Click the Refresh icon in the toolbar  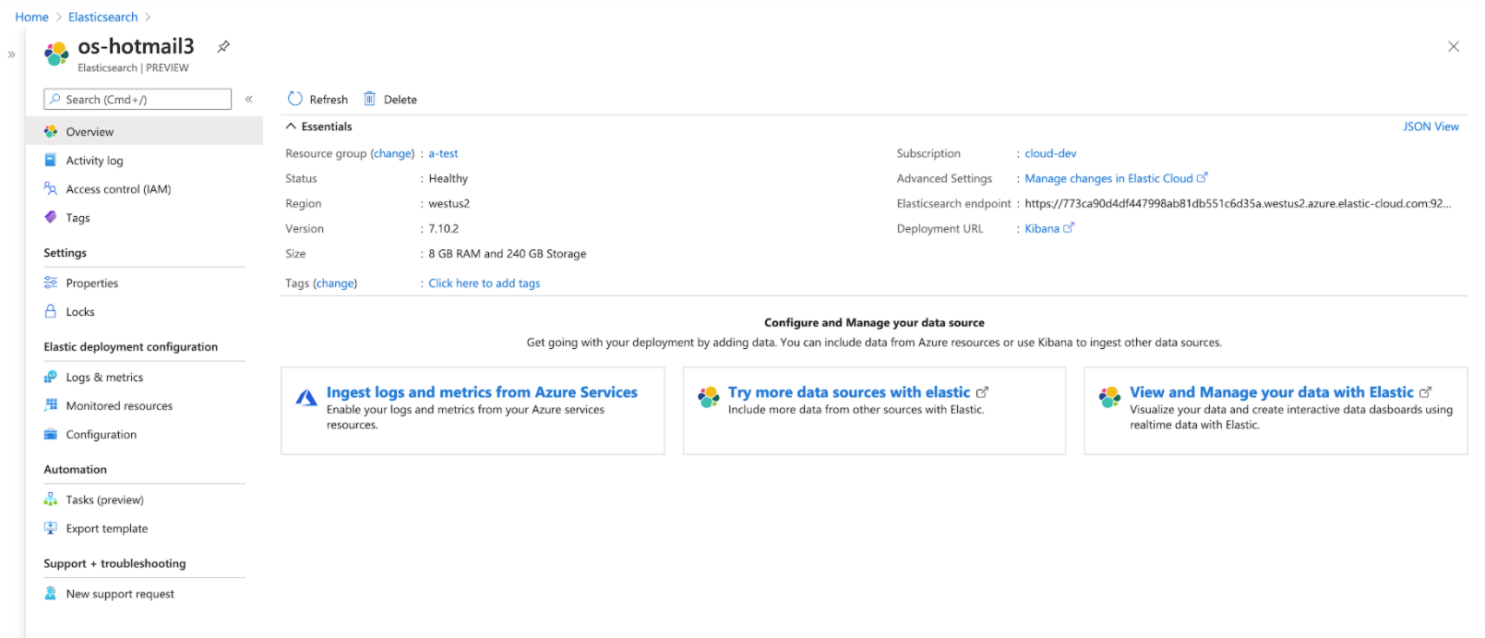tap(295, 99)
